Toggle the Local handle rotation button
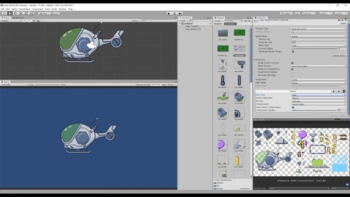 (54, 13)
